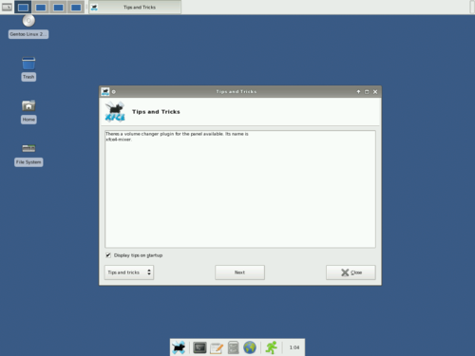This screenshot has width=475, height=356.
Task: Click the Xfce mouse logo in dialog header
Action: [x=115, y=112]
